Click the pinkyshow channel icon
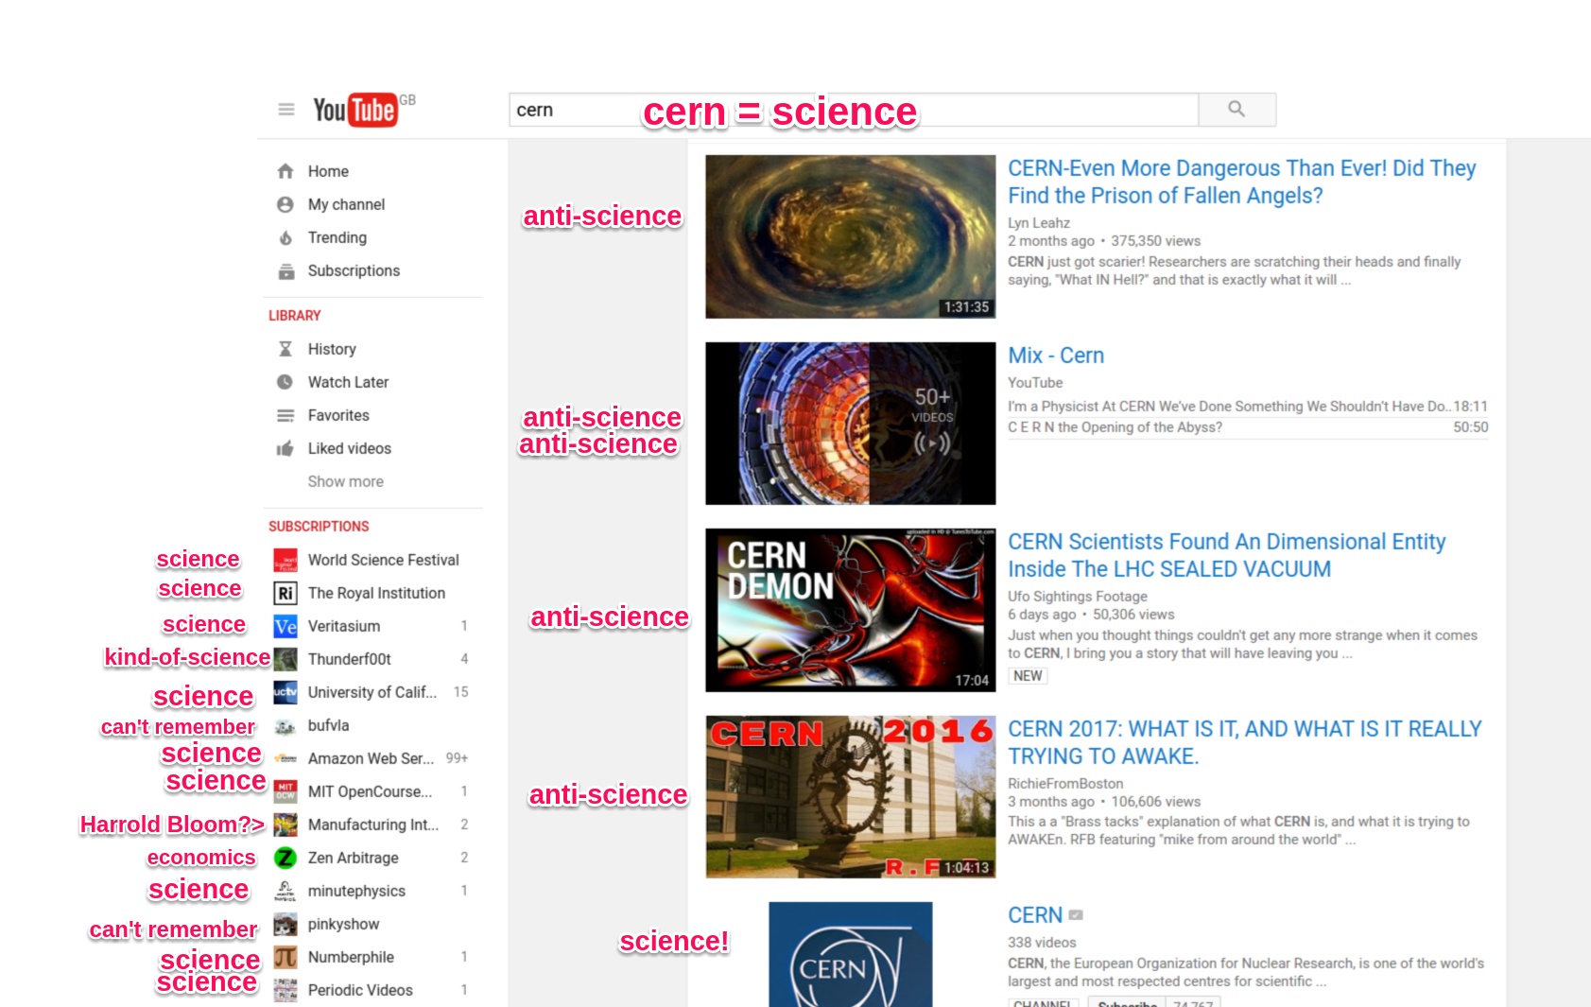The width and height of the screenshot is (1591, 1007). 285,924
